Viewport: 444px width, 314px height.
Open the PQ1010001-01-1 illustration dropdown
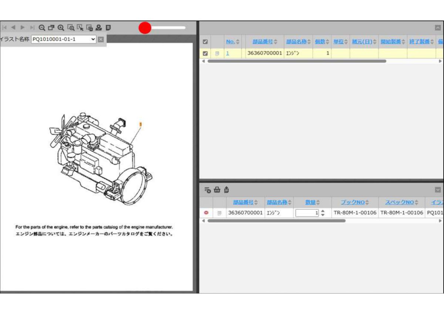point(64,39)
